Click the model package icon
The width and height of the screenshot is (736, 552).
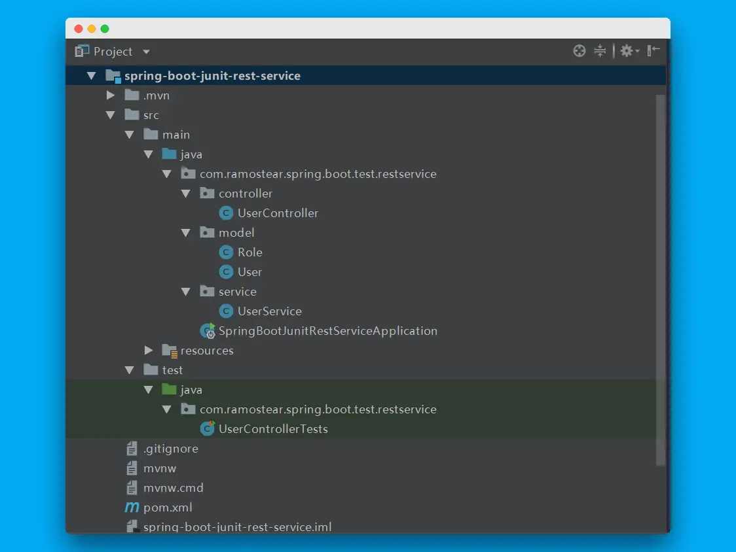tap(207, 232)
